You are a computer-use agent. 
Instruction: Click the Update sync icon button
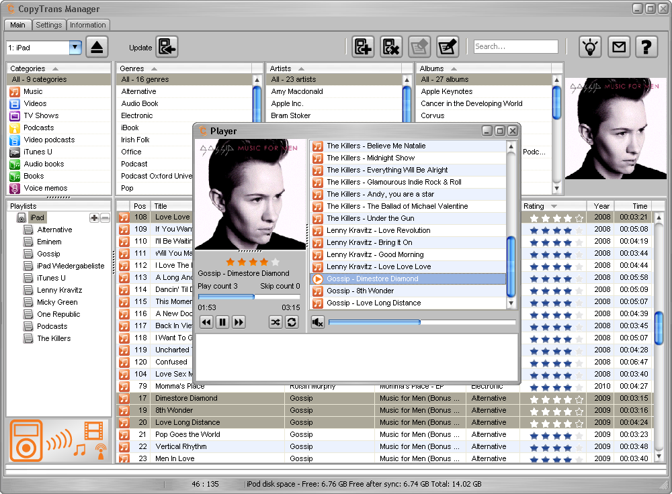(x=167, y=47)
